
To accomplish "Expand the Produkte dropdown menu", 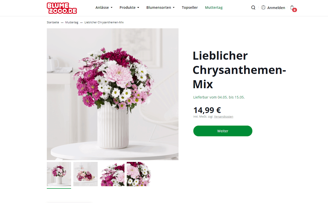I will [x=129, y=8].
